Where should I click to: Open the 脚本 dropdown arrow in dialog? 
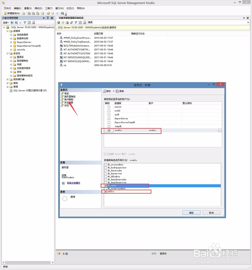113,91
